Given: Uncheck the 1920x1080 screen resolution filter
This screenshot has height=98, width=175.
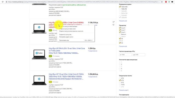Looking at the screenshot, I should tap(120, 7).
